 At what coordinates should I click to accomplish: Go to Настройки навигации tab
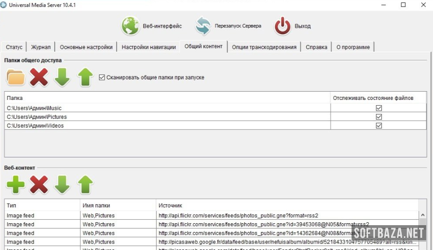tap(149, 47)
